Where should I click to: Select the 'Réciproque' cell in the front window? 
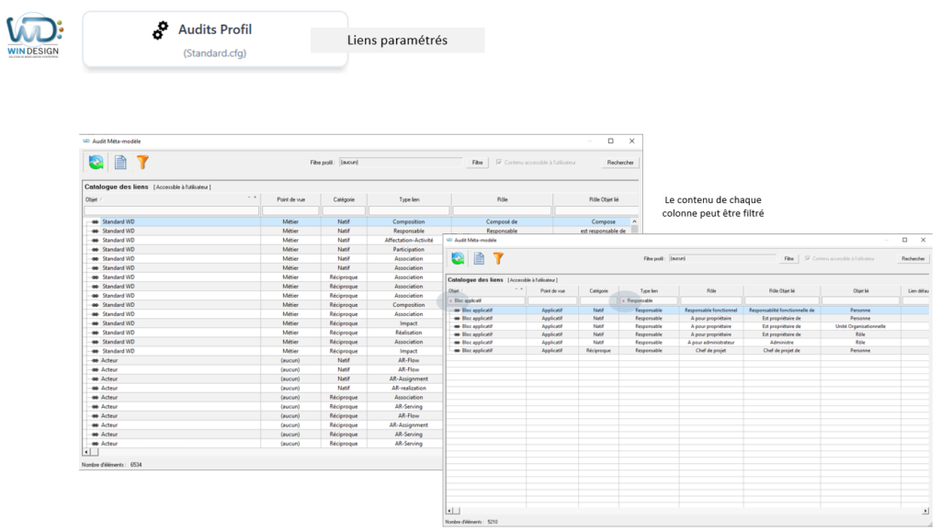(x=598, y=350)
